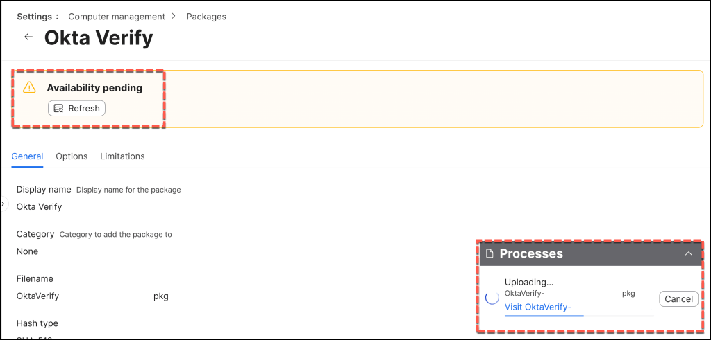Click the back arrow beside Okta Verify
711x340 pixels.
28,37
